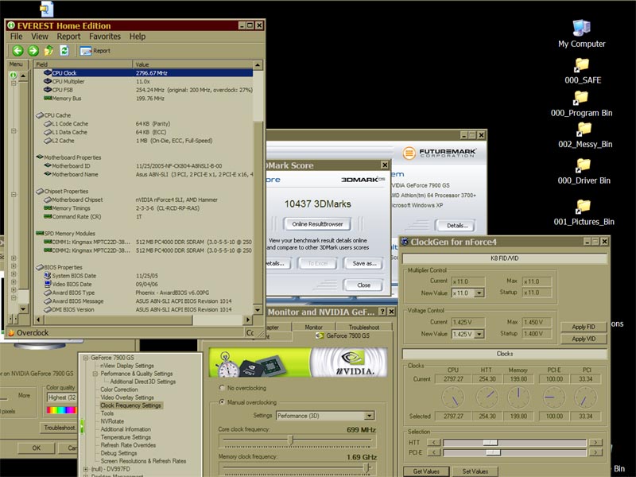The width and height of the screenshot is (636, 477).
Task: Open the 000_Driver Bin folder icon
Action: click(583, 166)
